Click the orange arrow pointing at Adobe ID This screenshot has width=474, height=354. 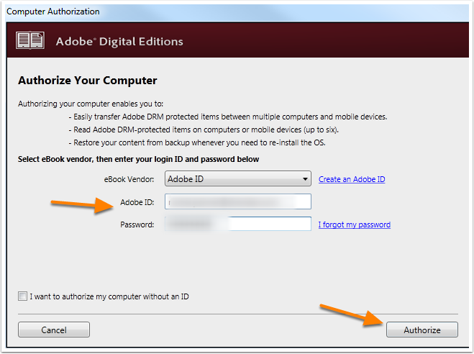[x=82, y=205]
